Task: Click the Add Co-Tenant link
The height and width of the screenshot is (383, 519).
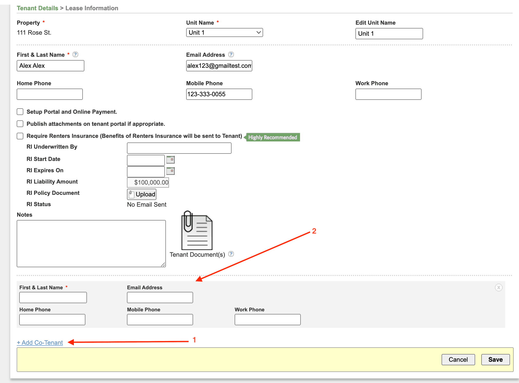Action: click(40, 342)
